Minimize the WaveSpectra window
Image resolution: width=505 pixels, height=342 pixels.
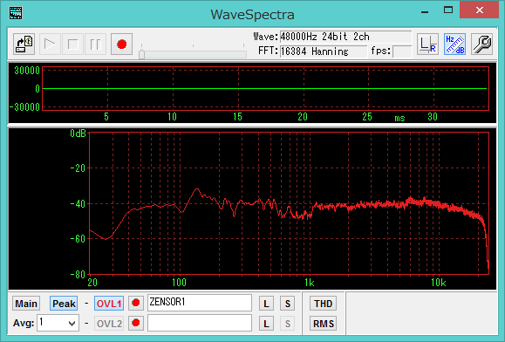click(x=425, y=11)
